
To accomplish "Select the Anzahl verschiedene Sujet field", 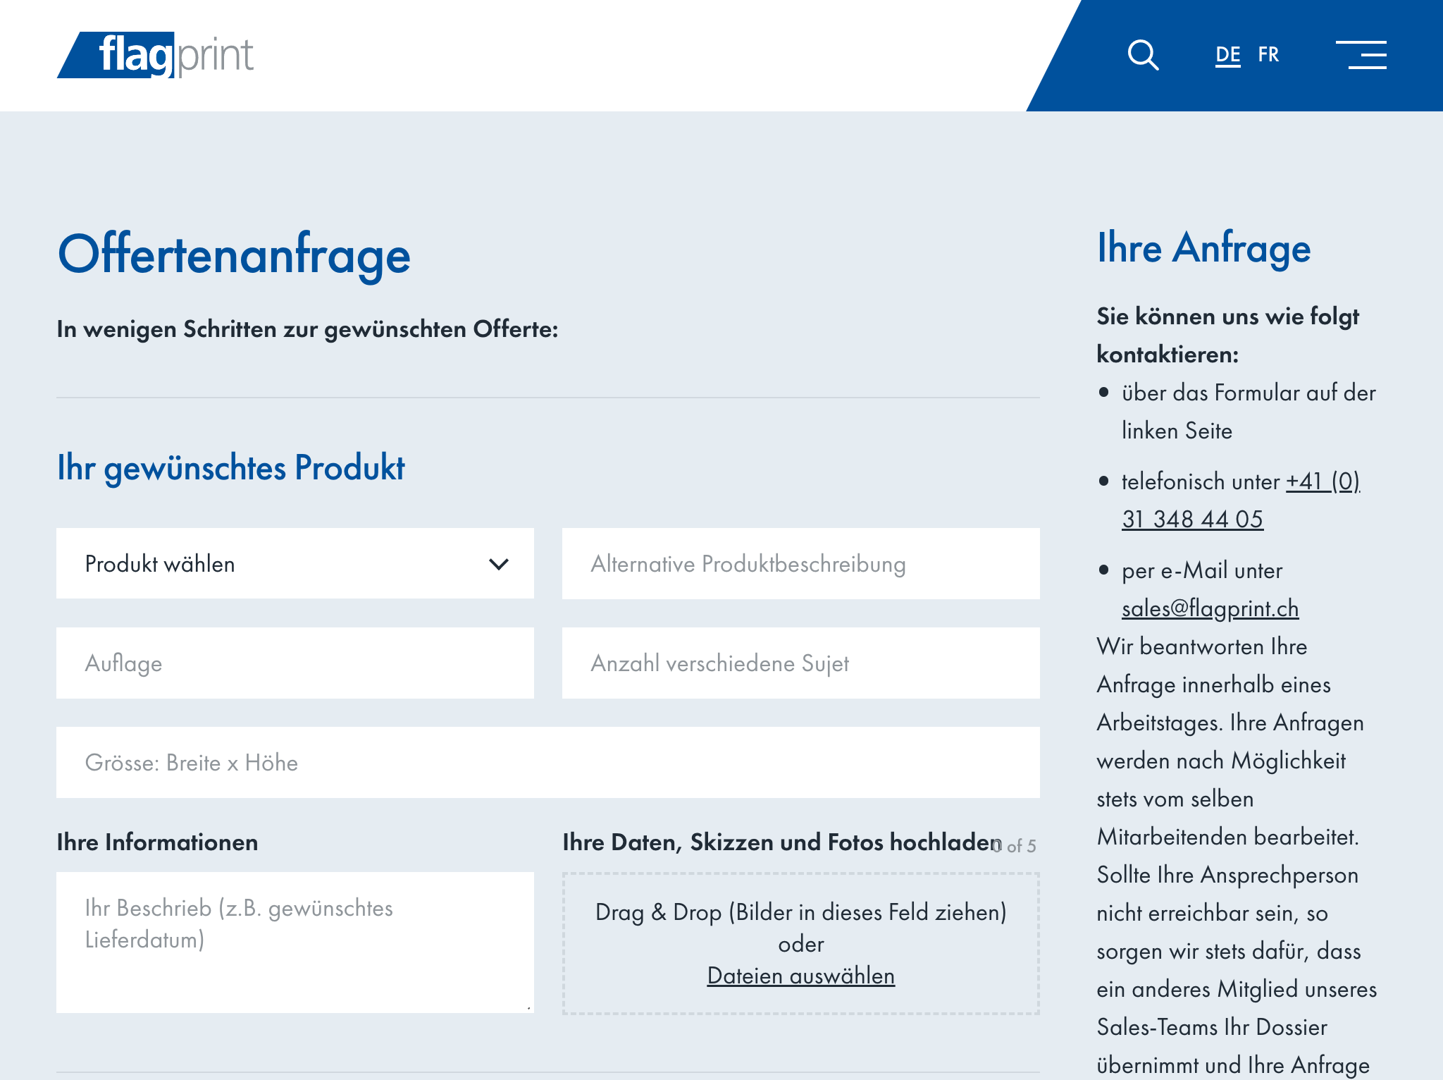I will [800, 663].
